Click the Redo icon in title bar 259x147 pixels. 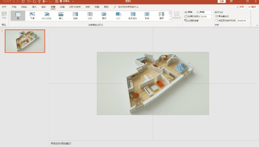coord(34,1)
